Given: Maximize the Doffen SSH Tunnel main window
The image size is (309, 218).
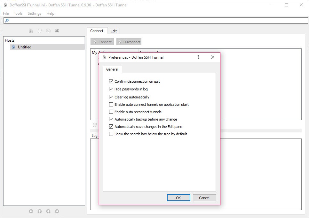Looking at the screenshot, I should [x=287, y=5].
